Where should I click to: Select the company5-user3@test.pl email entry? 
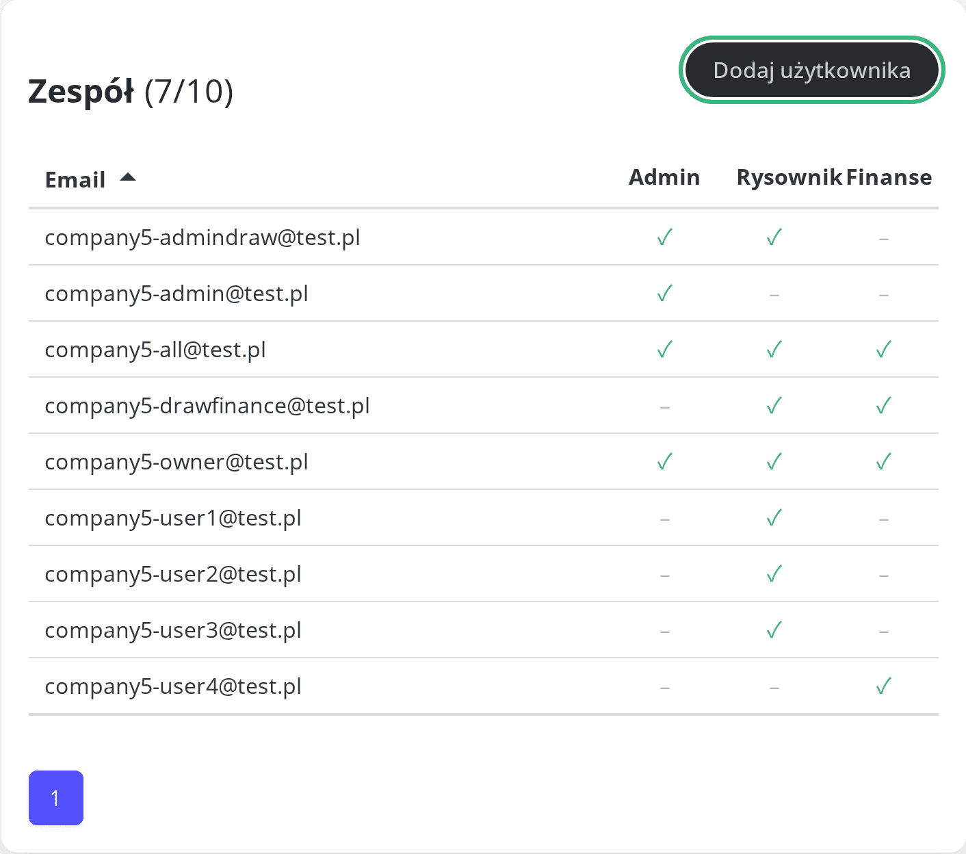pyautogui.click(x=173, y=630)
